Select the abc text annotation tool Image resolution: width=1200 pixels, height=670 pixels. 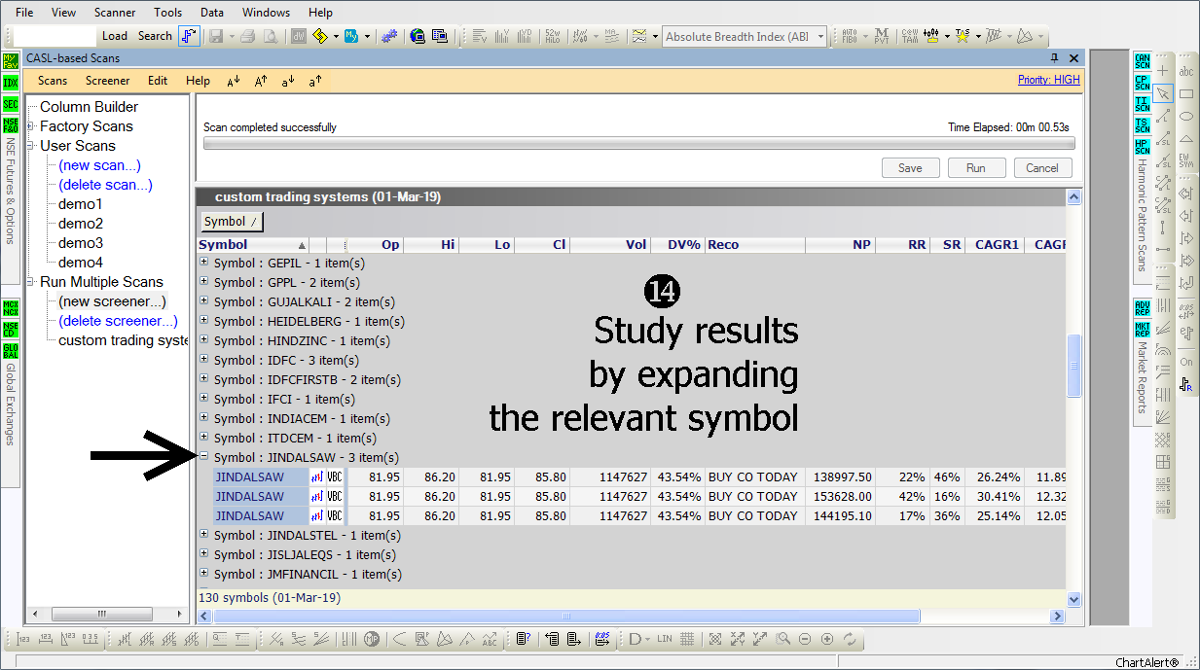point(1186,71)
